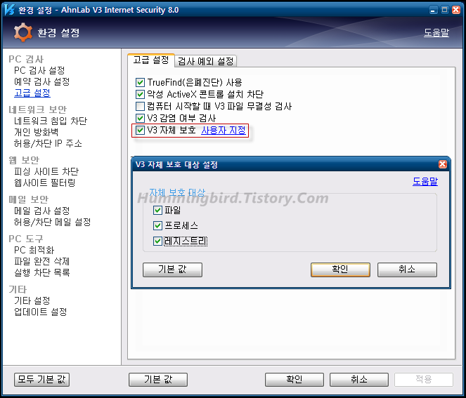
Task: Click the V3 logo icon in title bar
Action: [8, 9]
